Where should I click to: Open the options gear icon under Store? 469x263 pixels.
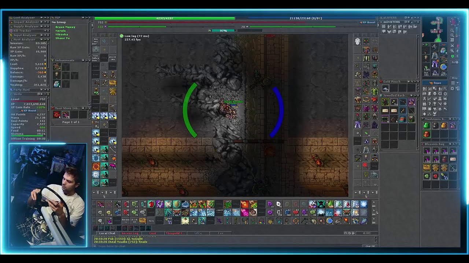point(452,88)
